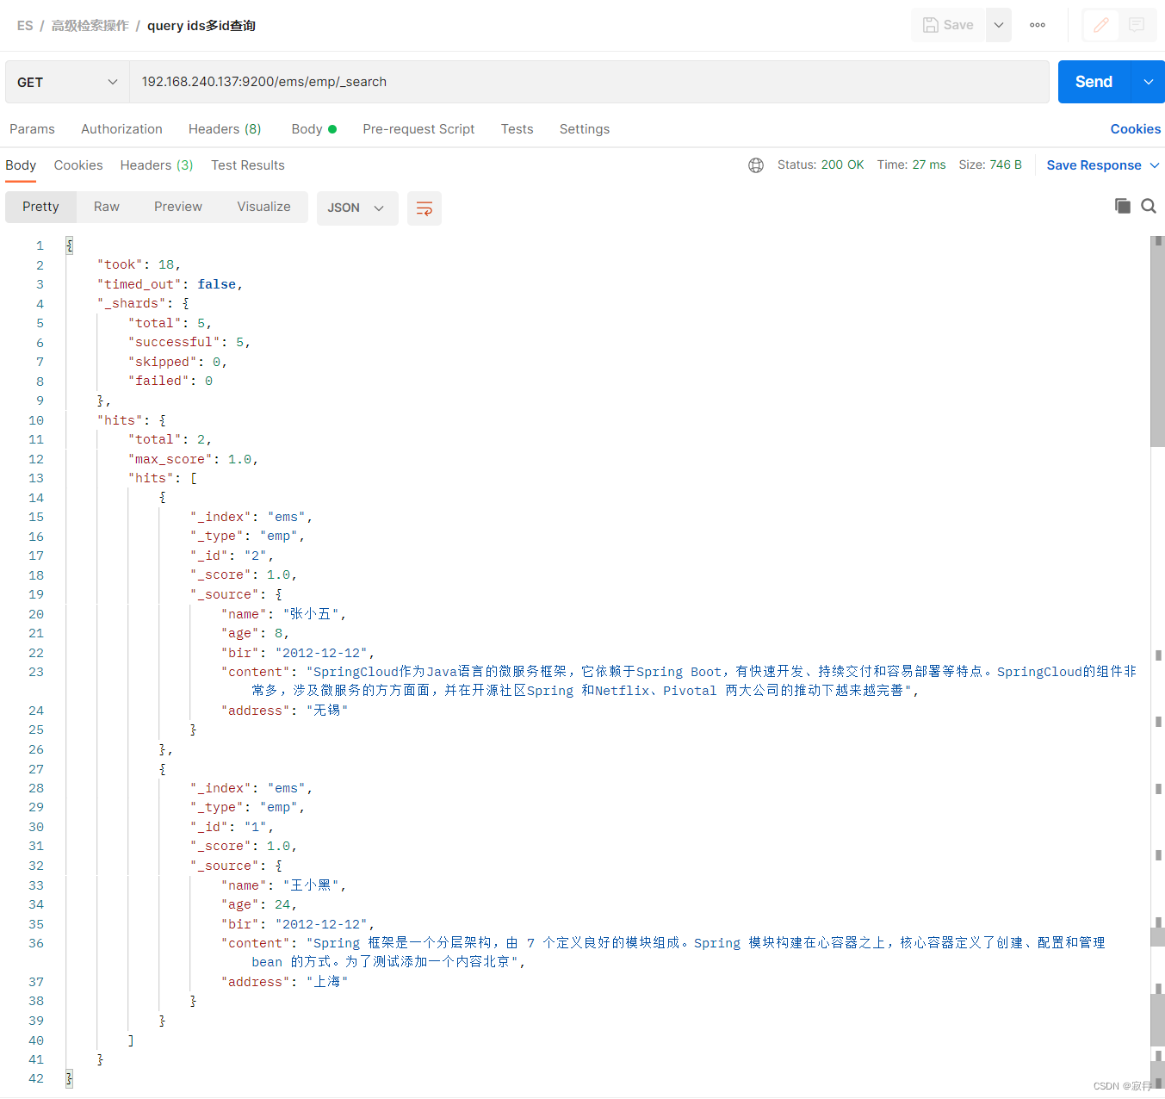Click line number 13 in gutter
This screenshot has height=1099, width=1165.
tap(36, 478)
